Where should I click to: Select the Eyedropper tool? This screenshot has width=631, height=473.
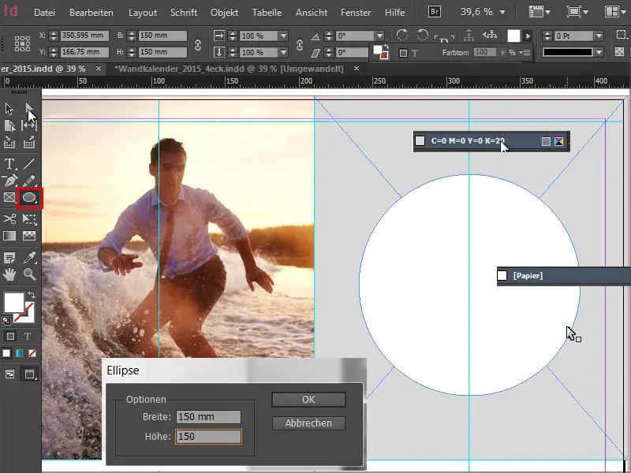(x=29, y=258)
